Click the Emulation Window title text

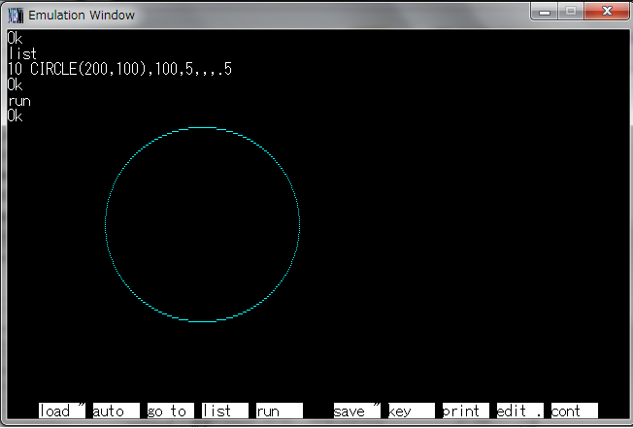point(82,16)
